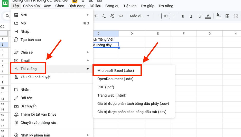Choose Chuyển vào thùng rác
241x137 pixels.
click(x=52, y=123)
